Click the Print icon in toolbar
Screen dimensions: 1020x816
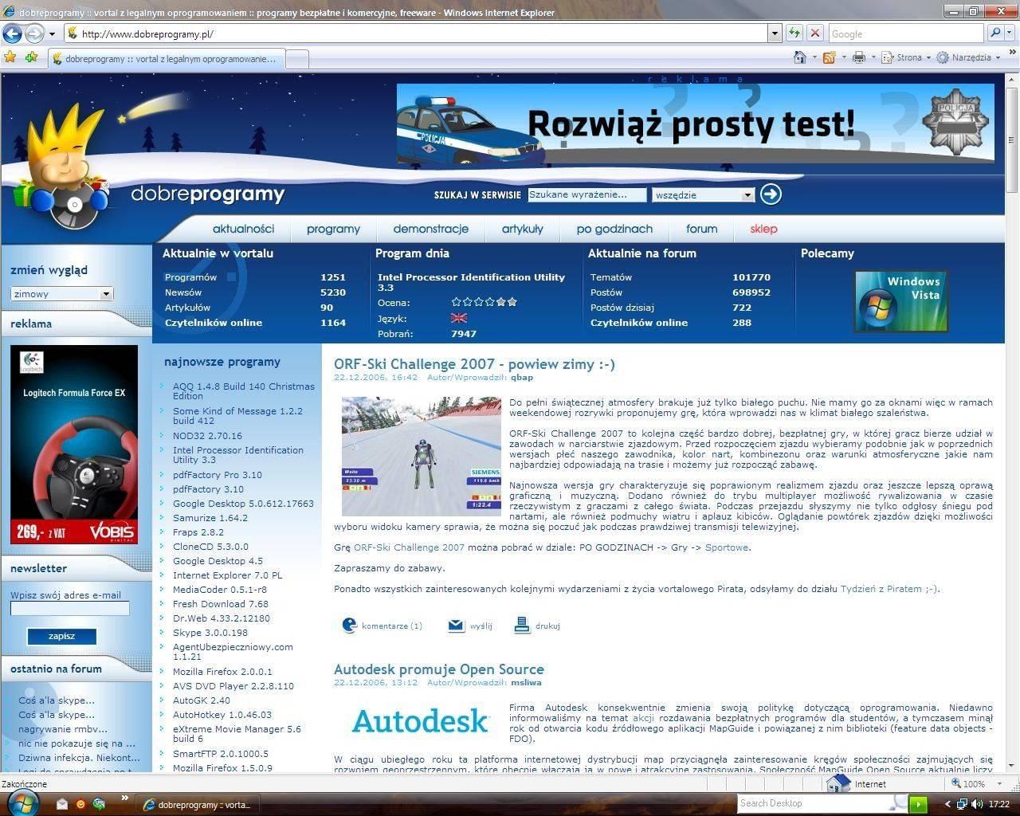click(x=858, y=57)
